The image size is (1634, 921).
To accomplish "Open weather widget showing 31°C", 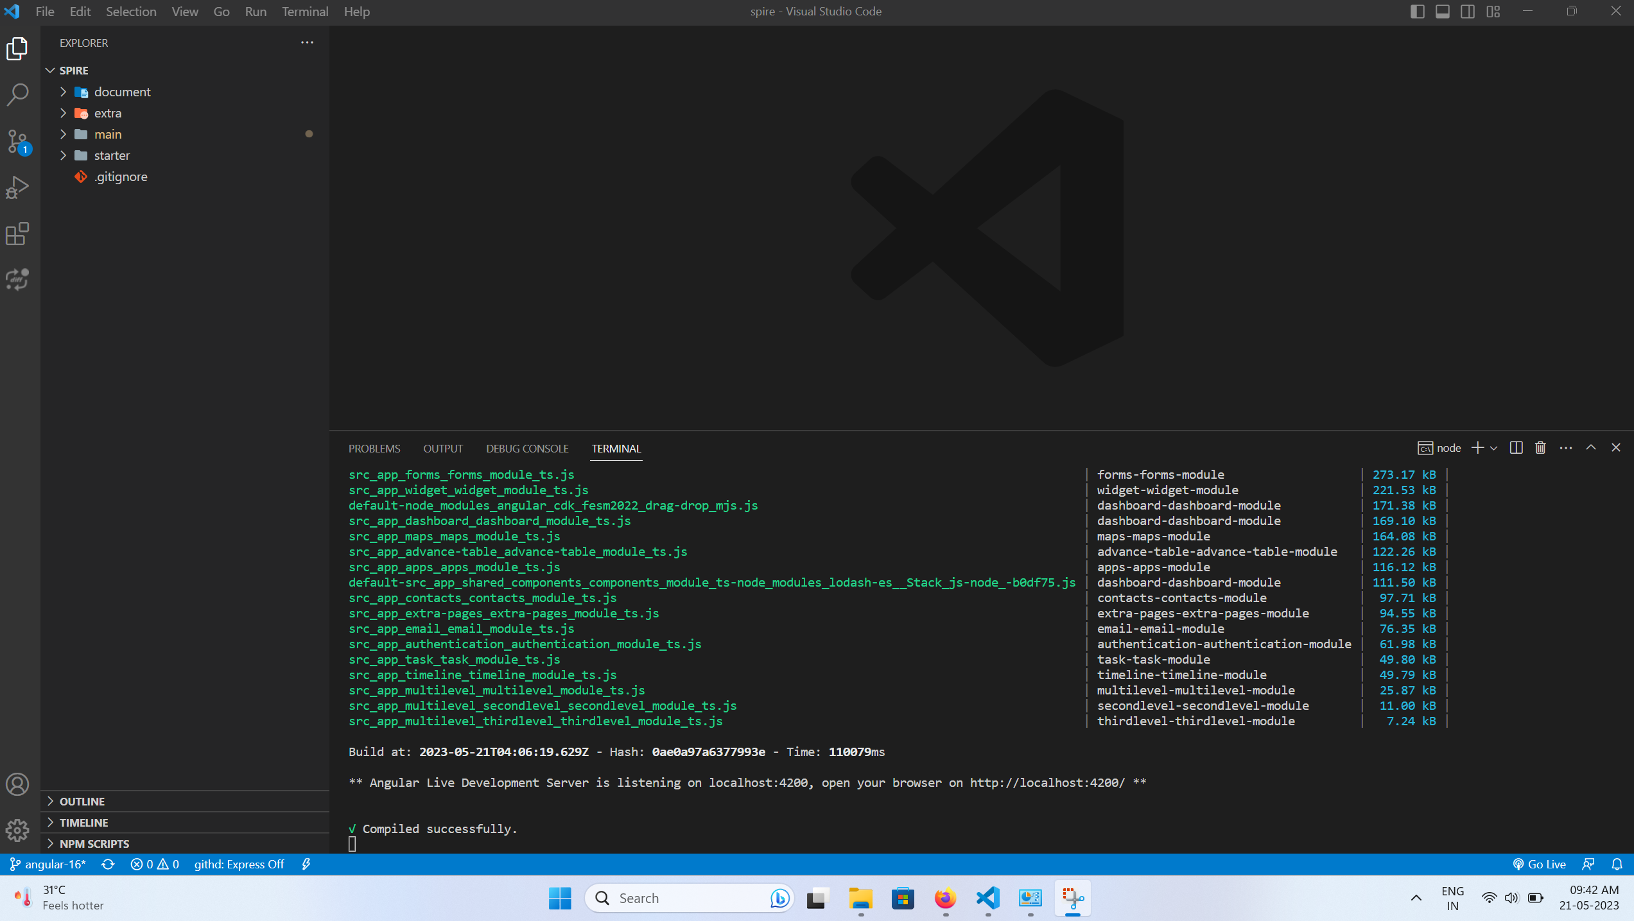I will (x=59, y=899).
